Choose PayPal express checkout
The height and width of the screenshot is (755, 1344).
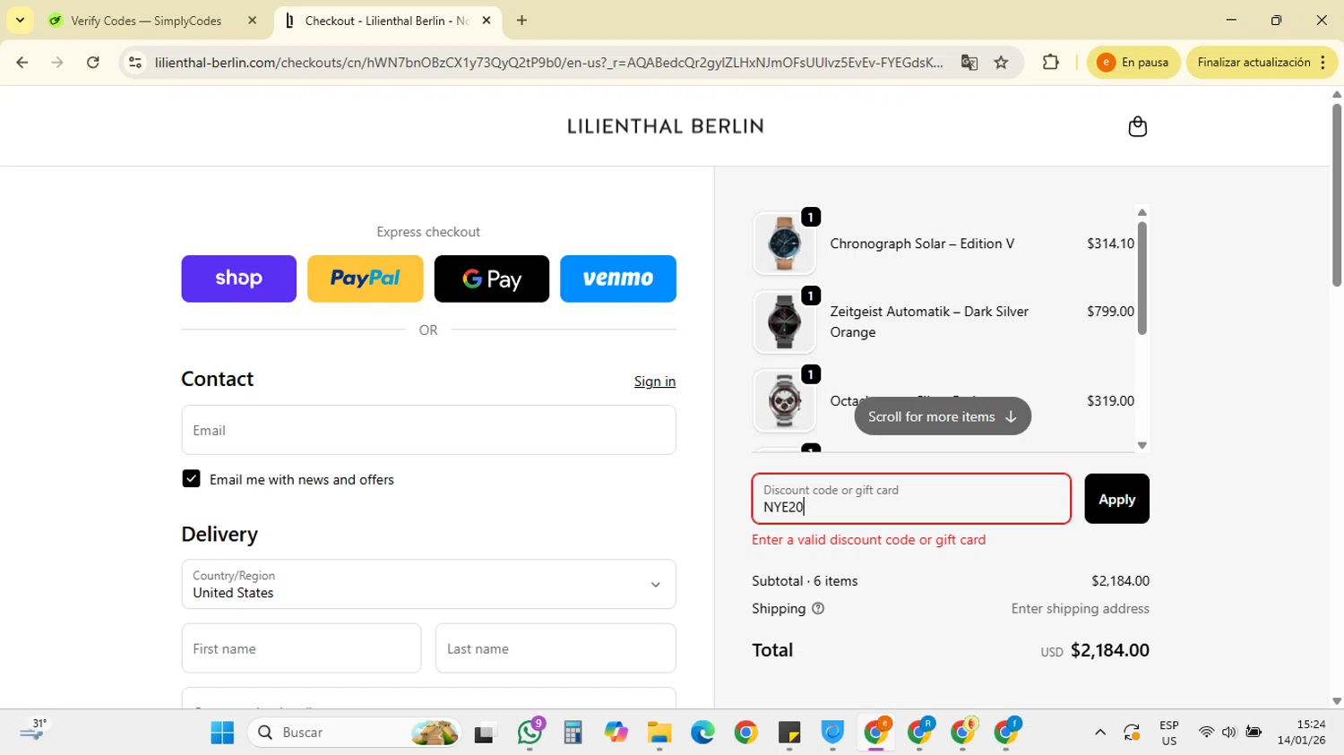365,279
